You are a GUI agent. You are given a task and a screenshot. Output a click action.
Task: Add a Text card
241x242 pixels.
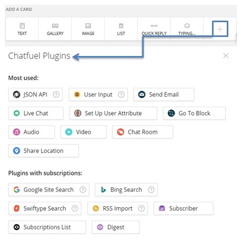22,29
